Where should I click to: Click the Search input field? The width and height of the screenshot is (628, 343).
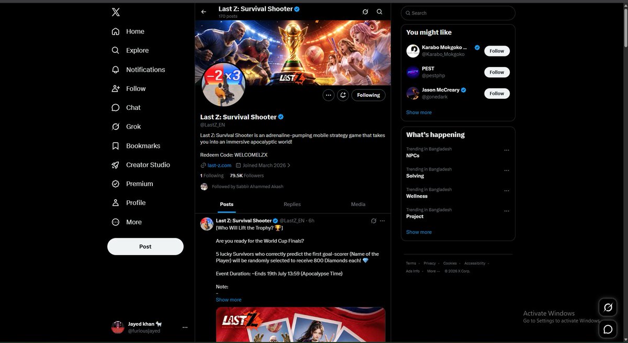tap(458, 13)
